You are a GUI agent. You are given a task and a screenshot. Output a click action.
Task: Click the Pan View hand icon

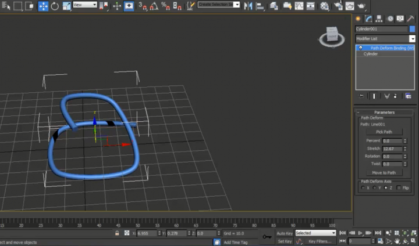tap(397, 241)
